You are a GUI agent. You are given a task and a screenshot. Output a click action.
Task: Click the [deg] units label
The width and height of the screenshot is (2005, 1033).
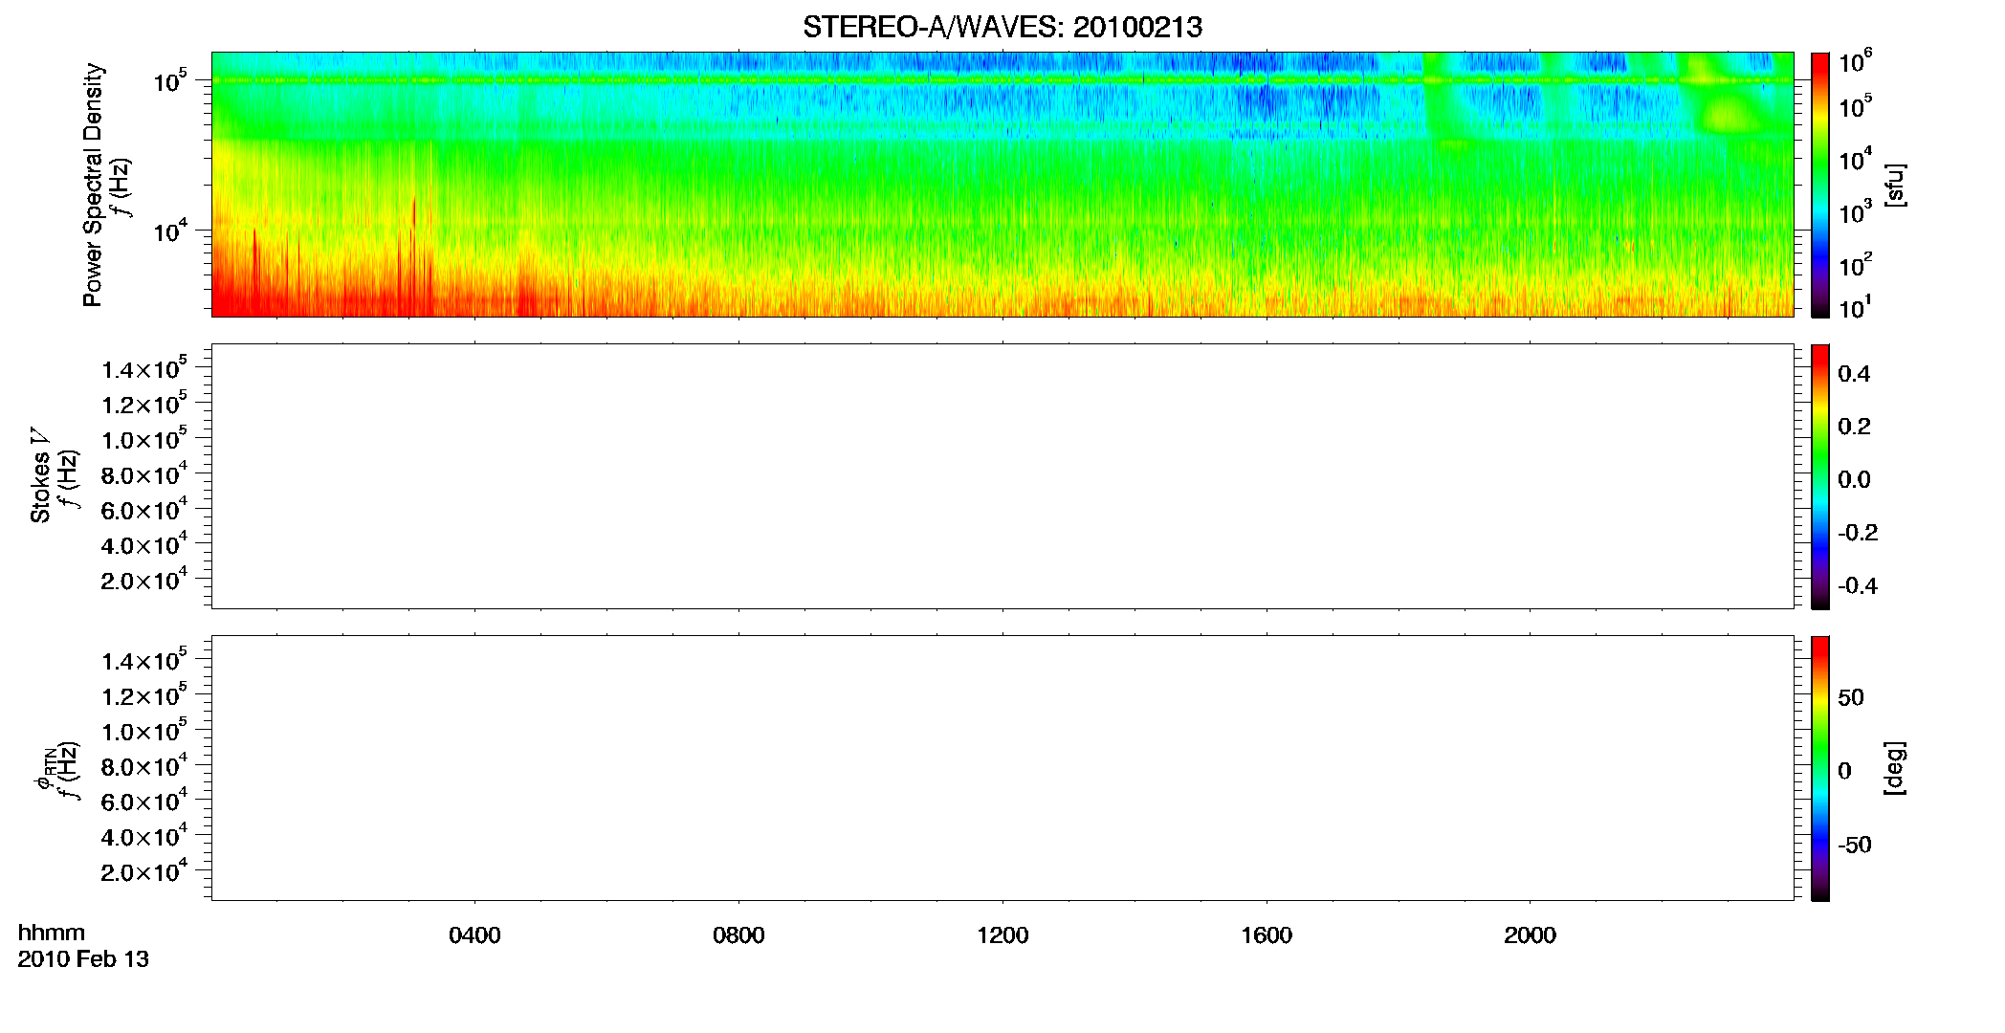click(x=1894, y=768)
